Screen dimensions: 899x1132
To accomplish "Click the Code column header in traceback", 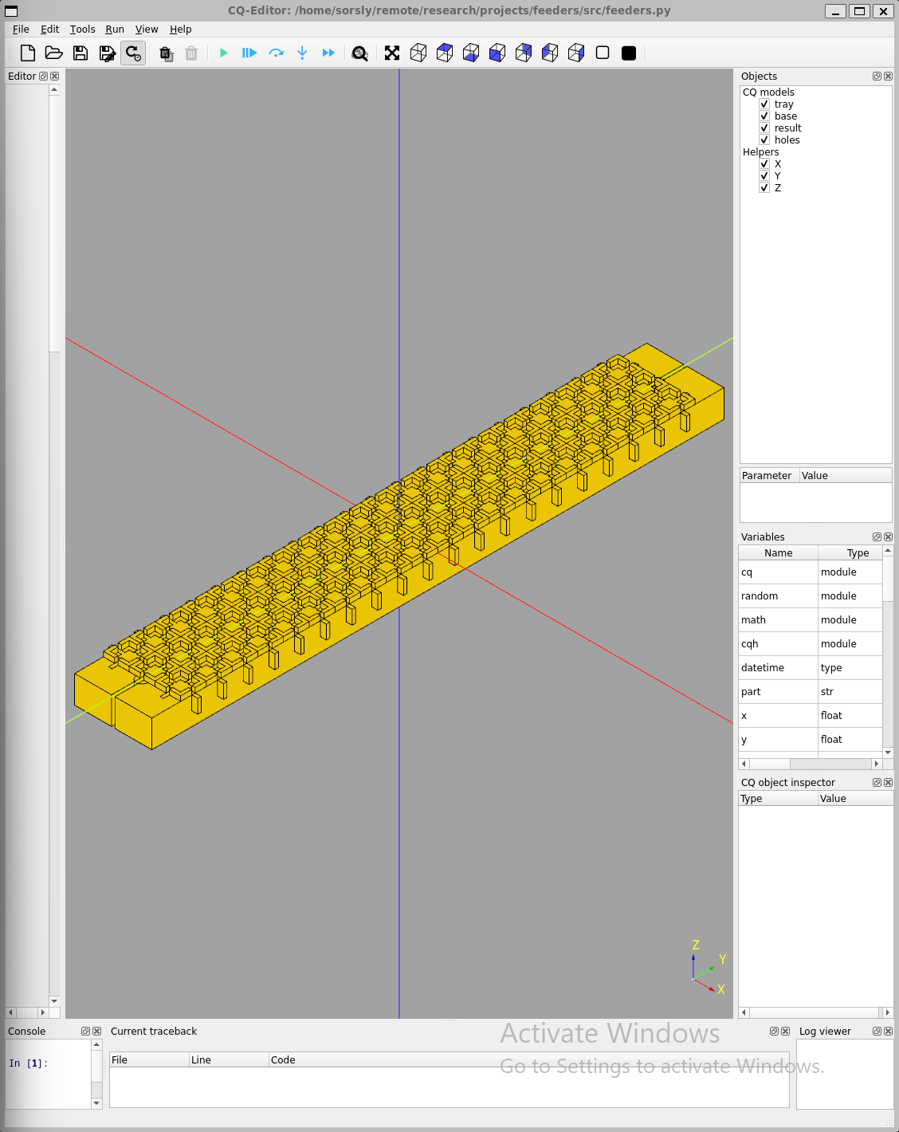I will pyautogui.click(x=528, y=1060).
